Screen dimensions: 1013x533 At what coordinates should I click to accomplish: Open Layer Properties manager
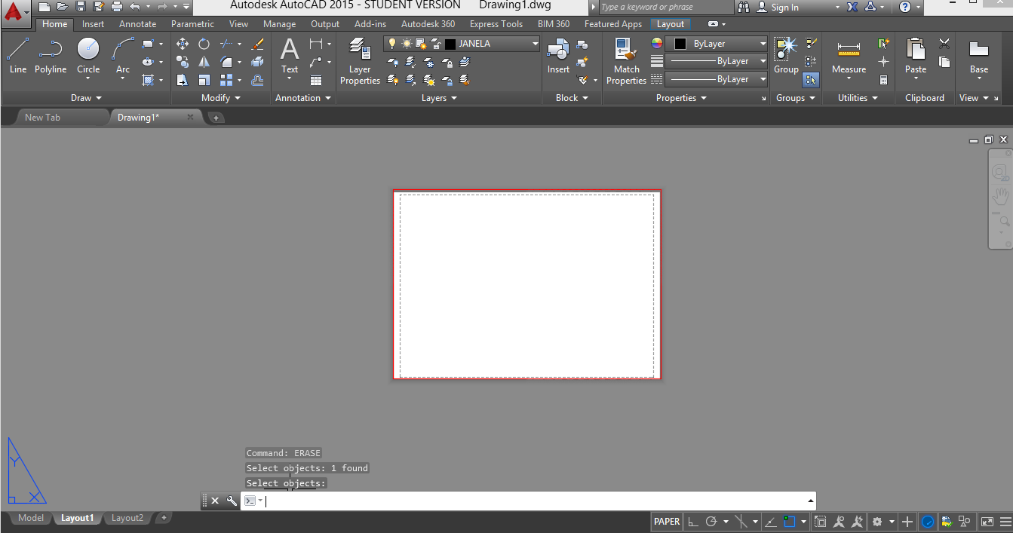(x=360, y=62)
